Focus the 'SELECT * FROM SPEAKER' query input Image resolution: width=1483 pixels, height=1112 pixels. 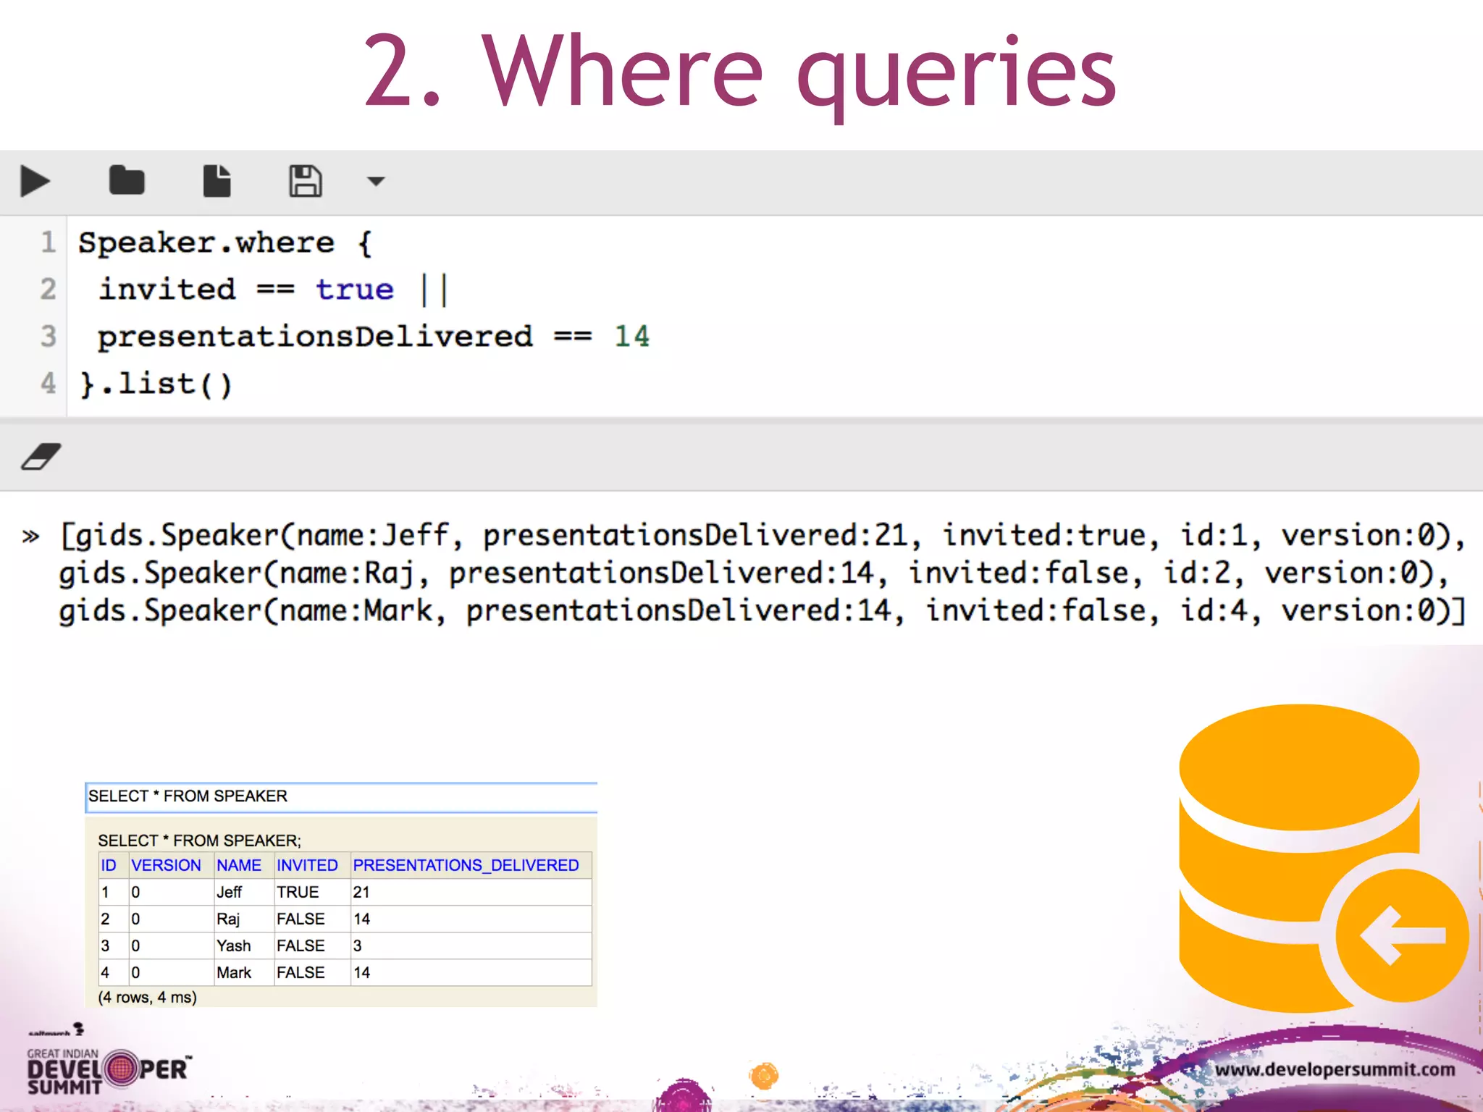coord(341,797)
